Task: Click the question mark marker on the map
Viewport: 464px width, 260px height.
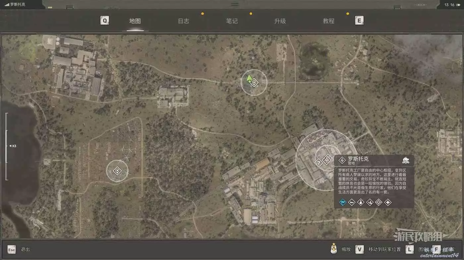Action: [x=319, y=163]
